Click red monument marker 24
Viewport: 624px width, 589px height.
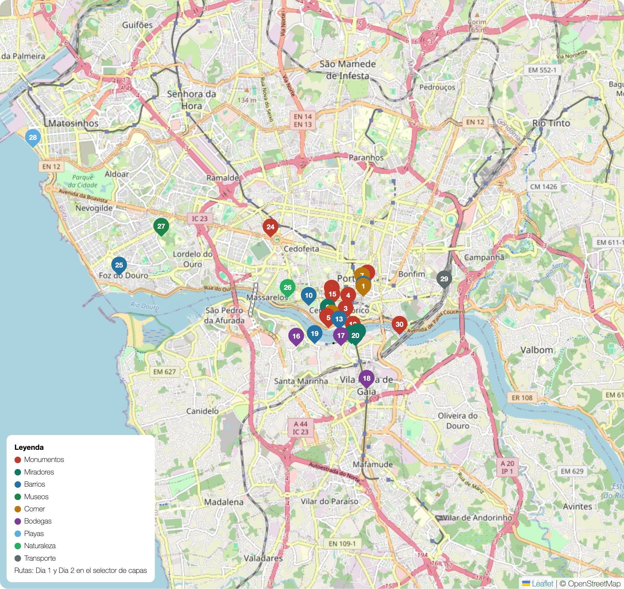[x=271, y=227]
